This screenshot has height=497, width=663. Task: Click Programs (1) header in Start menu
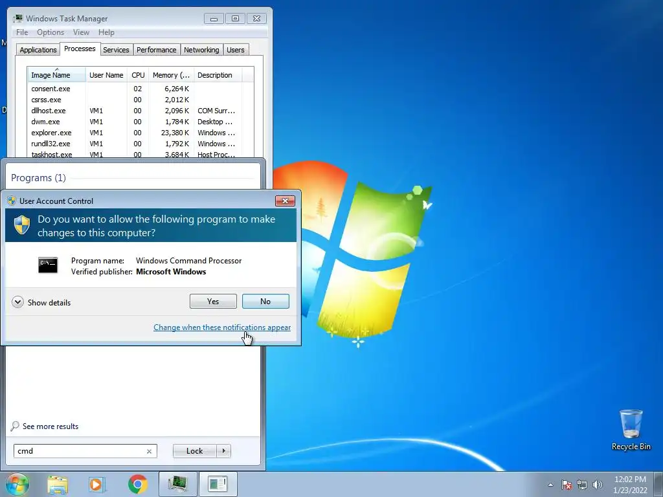(x=38, y=177)
